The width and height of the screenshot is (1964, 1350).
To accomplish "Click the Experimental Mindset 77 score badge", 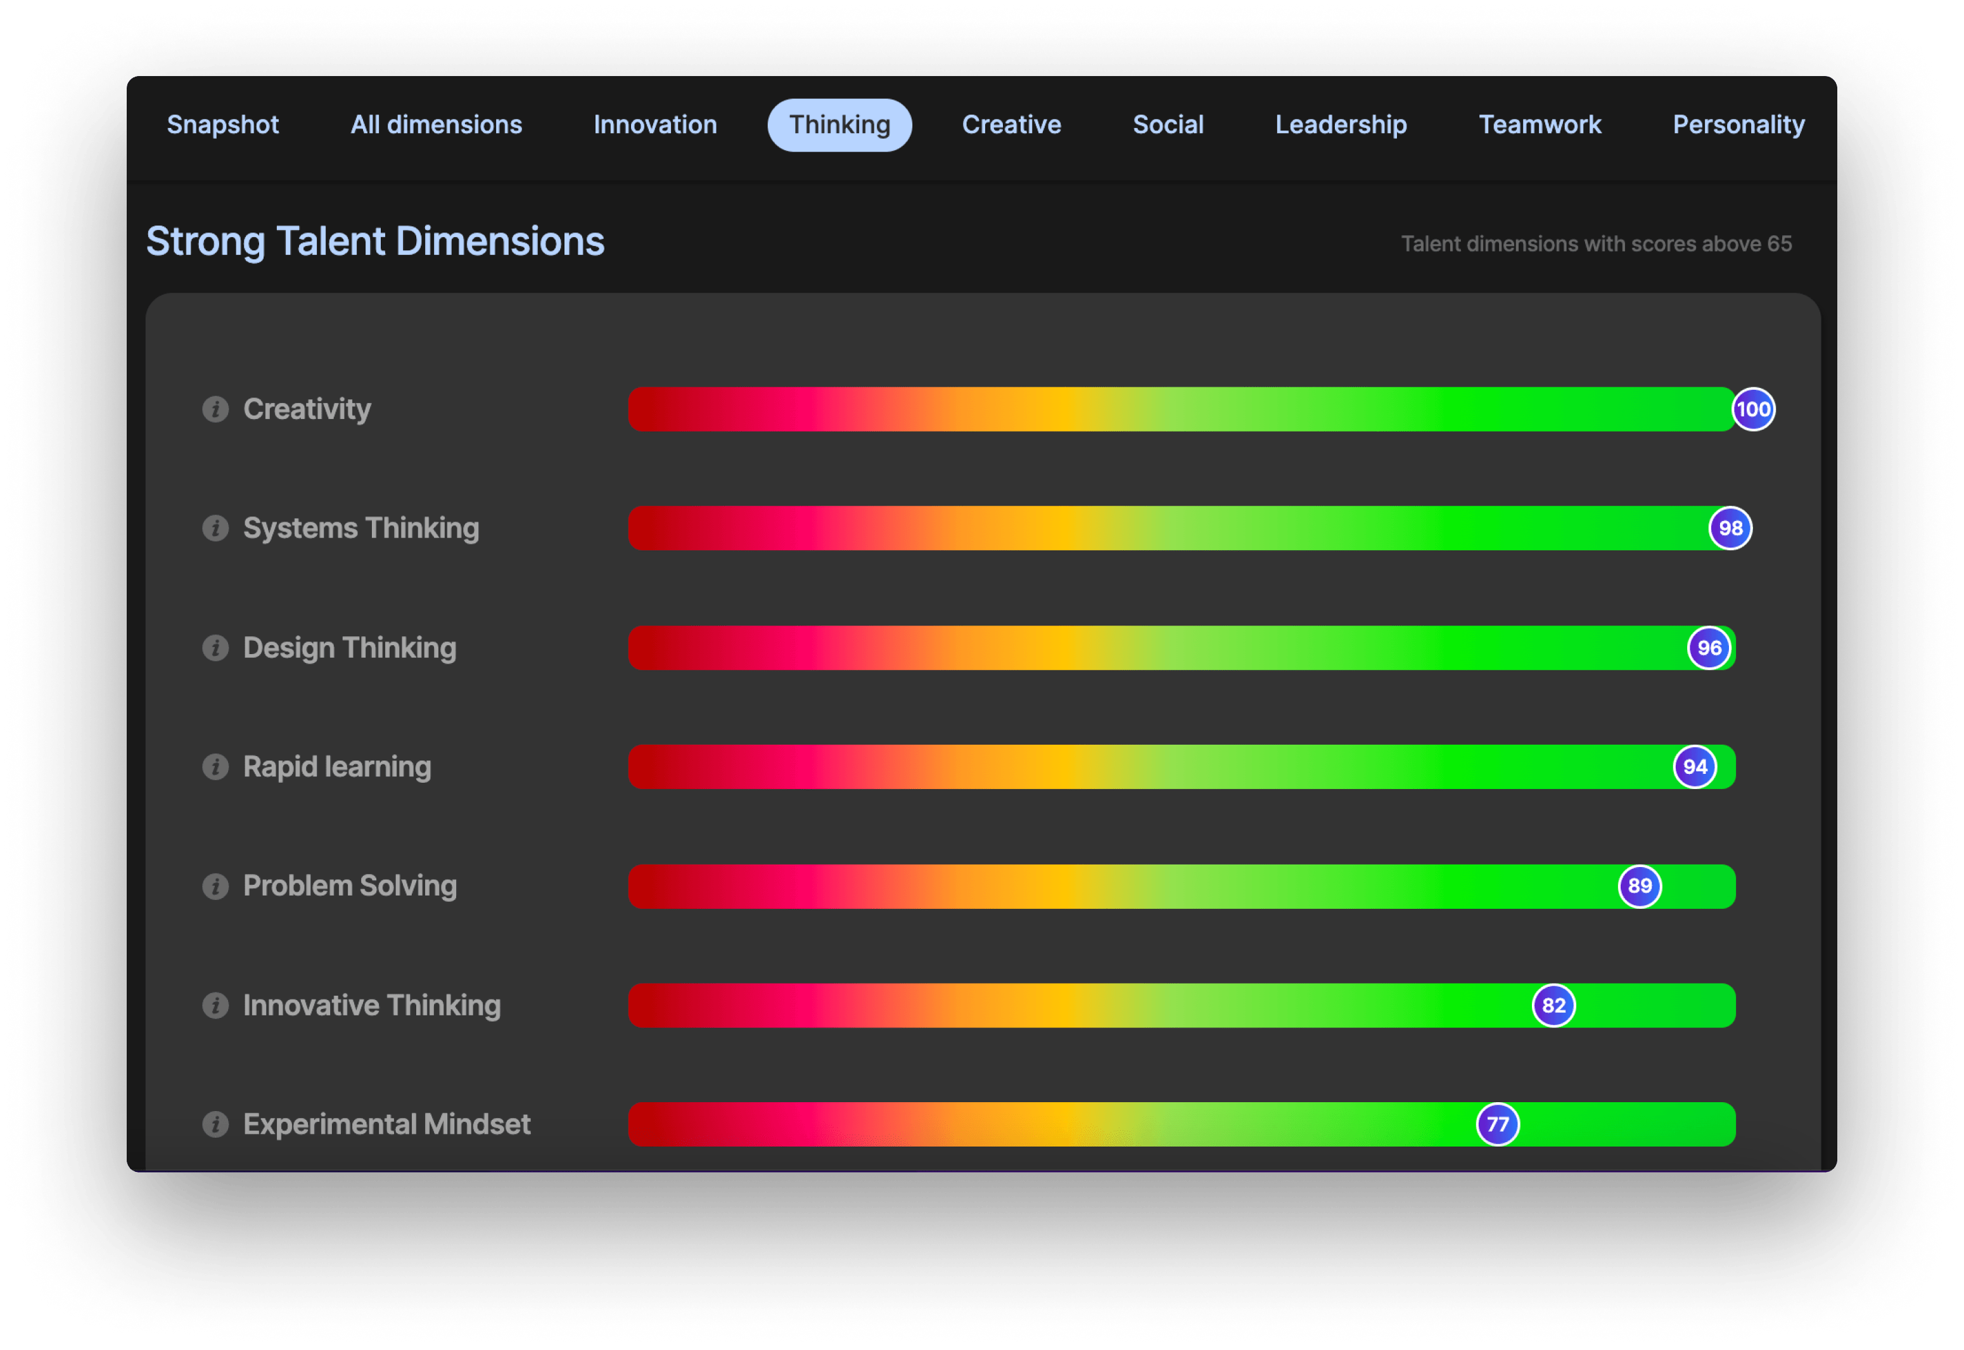I will 1497,1125.
